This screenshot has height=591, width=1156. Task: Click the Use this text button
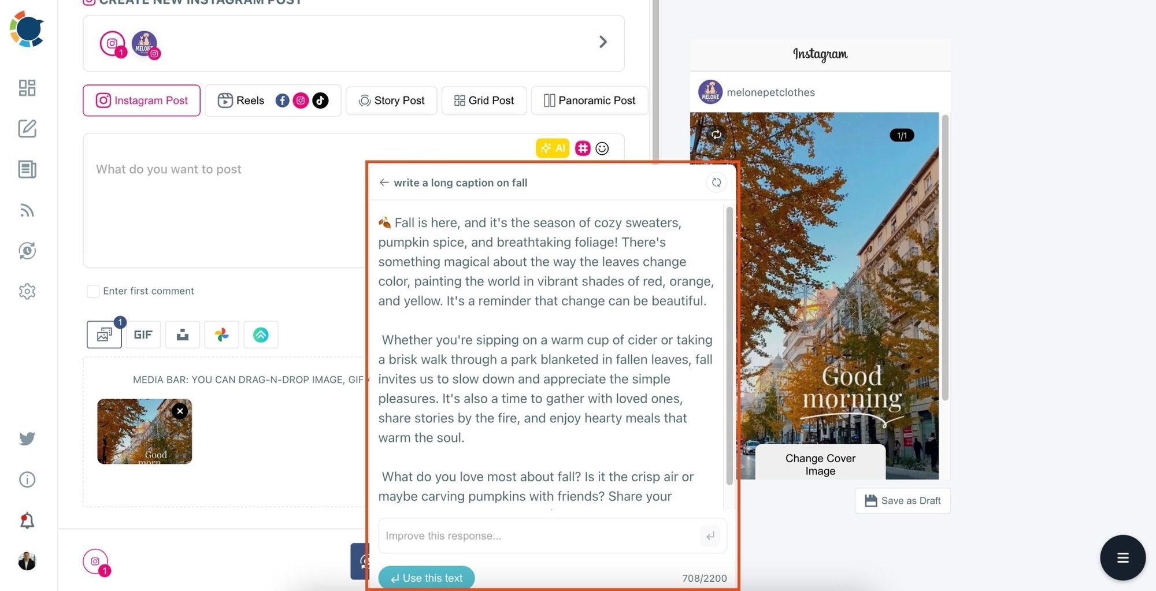pos(427,578)
